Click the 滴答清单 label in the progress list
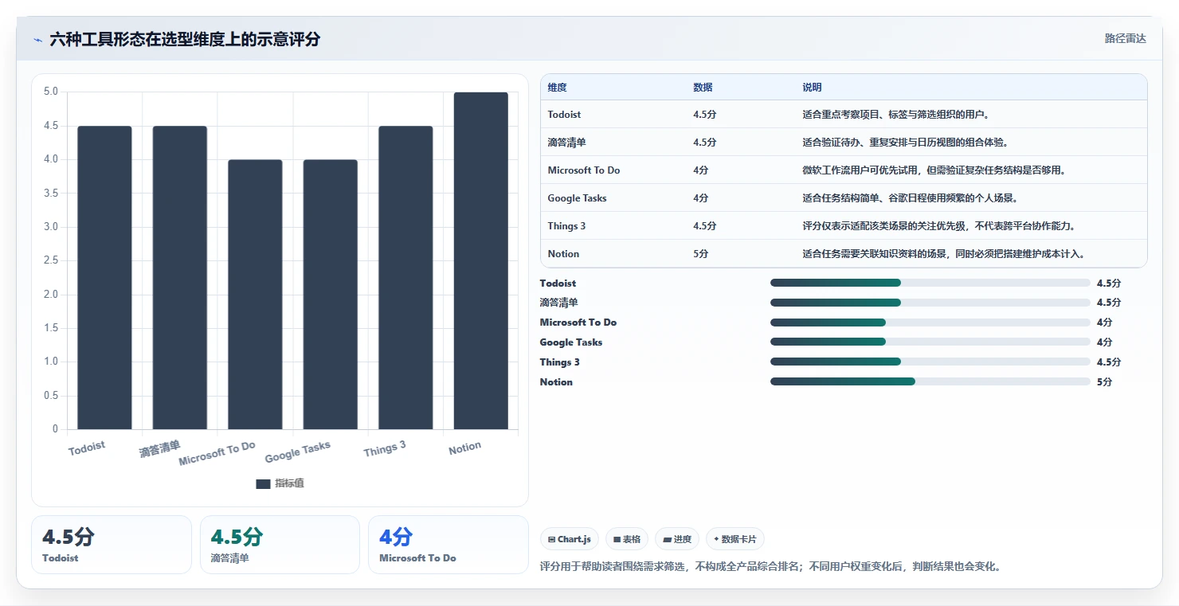This screenshot has width=1179, height=606. point(559,303)
